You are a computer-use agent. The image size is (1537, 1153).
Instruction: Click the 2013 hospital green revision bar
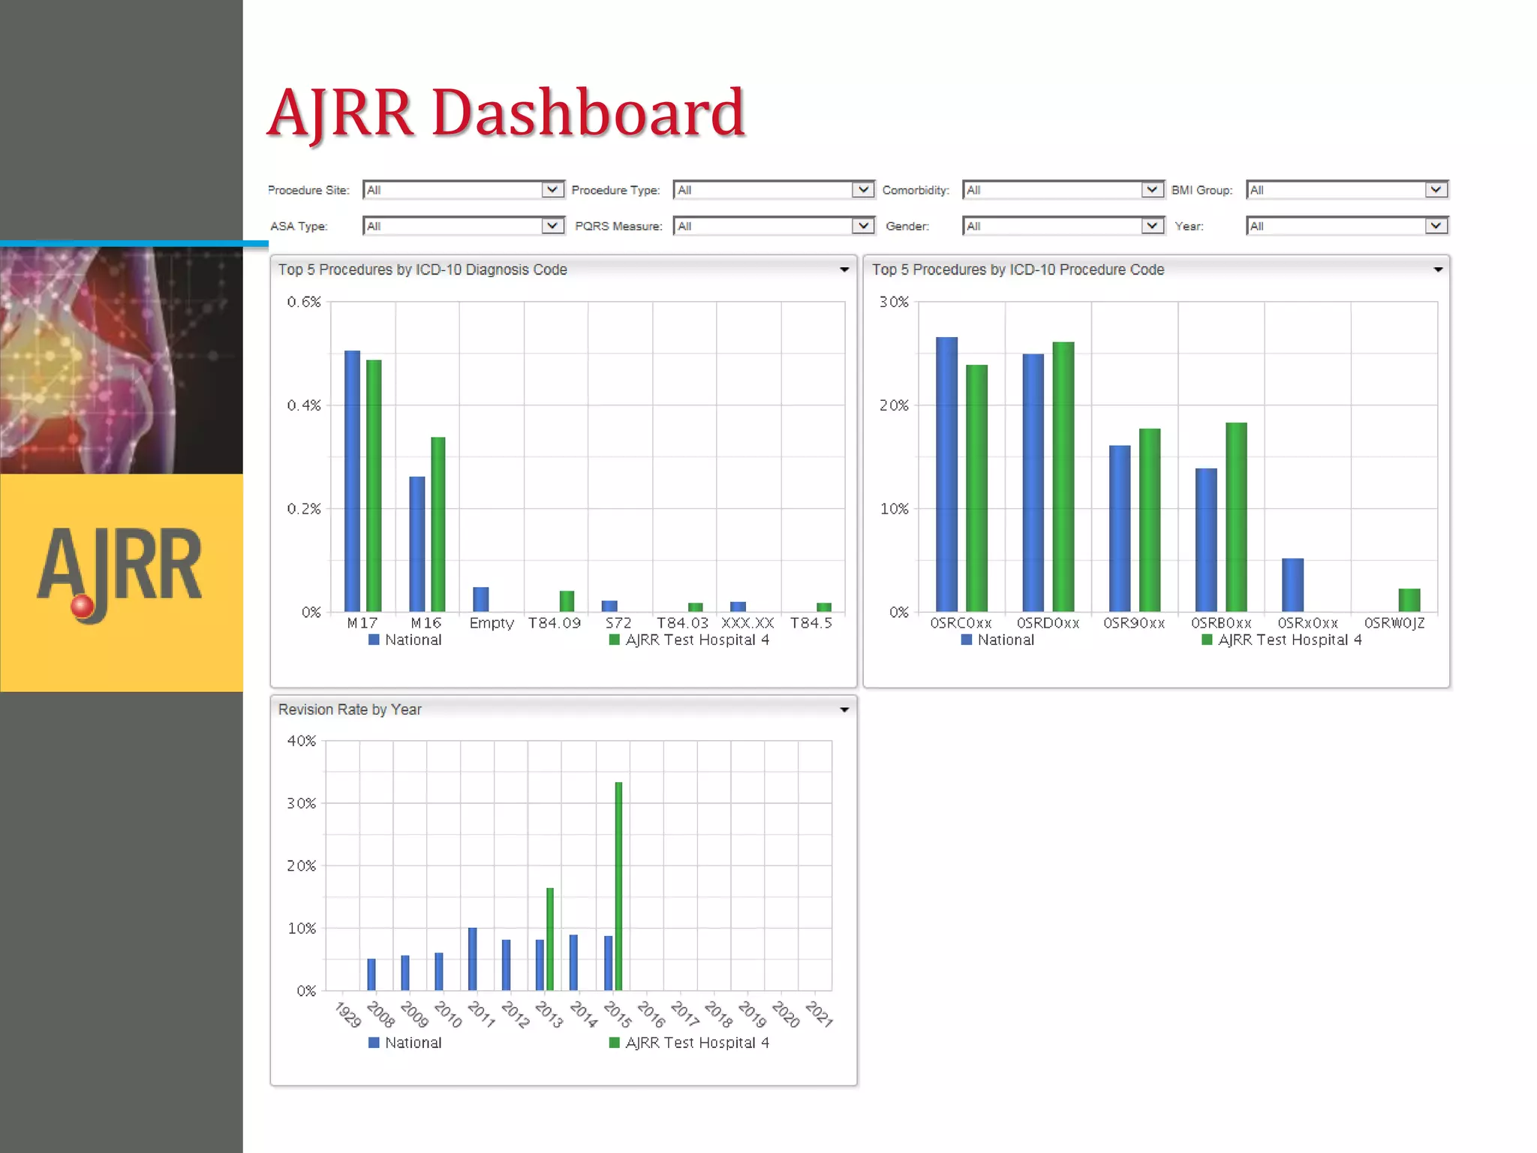click(550, 940)
